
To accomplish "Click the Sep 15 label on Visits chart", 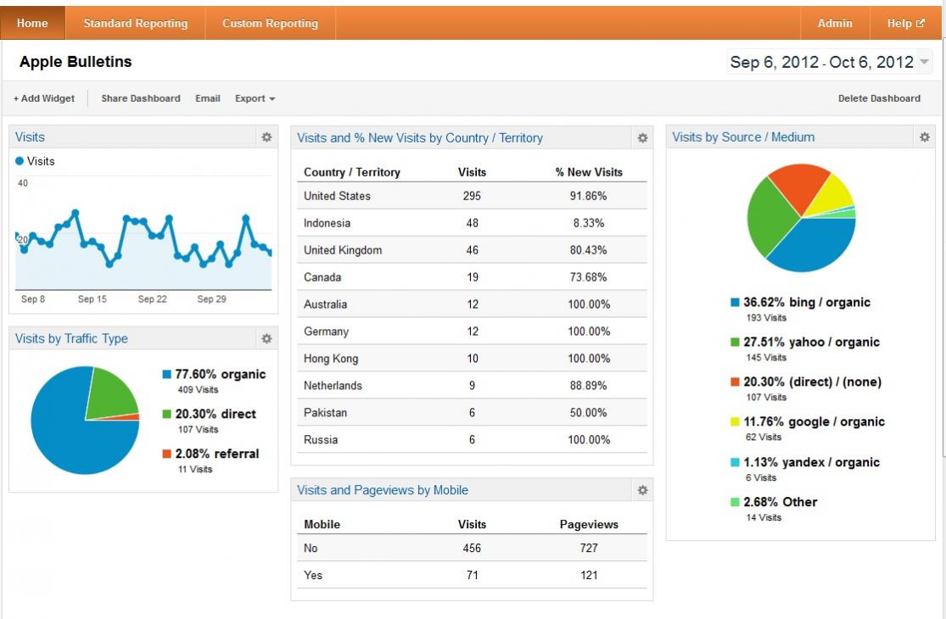I will click(x=92, y=299).
